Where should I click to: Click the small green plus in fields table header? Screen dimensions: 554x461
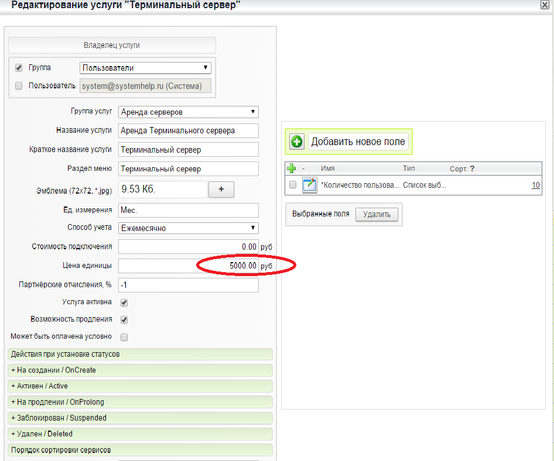click(292, 168)
